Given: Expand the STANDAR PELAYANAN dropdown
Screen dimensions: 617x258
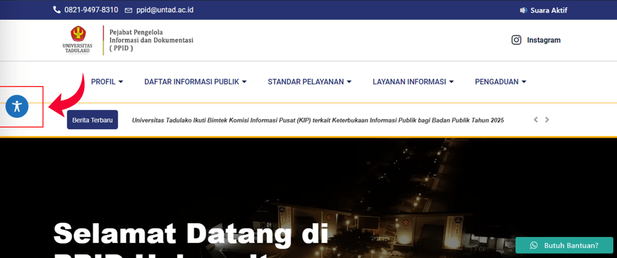Looking at the screenshot, I should 309,82.
